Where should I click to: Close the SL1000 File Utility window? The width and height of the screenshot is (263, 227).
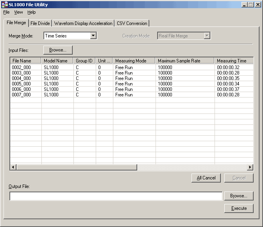tap(258, 5)
